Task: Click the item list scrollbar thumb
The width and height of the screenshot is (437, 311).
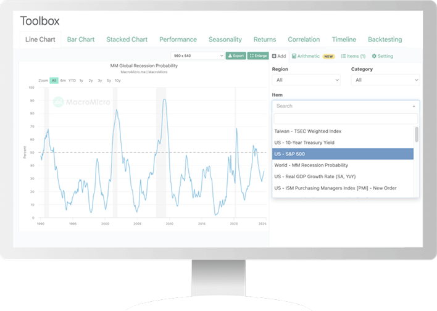Action: click(417, 135)
